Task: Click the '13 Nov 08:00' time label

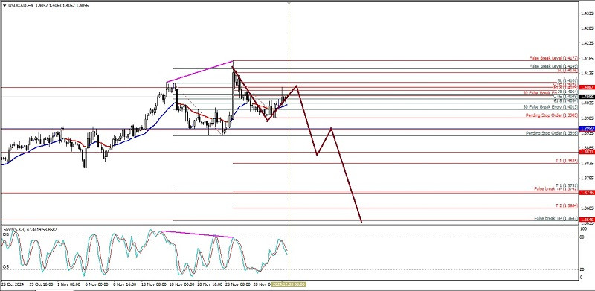Action: 154,284
